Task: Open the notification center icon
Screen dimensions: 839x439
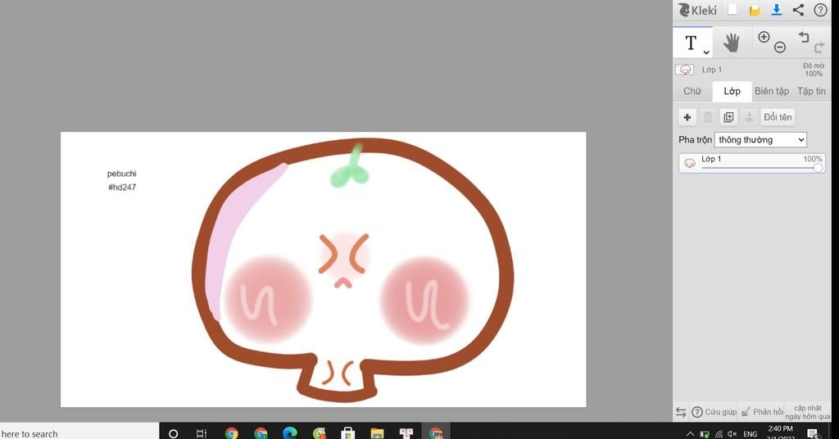Action: coord(813,433)
